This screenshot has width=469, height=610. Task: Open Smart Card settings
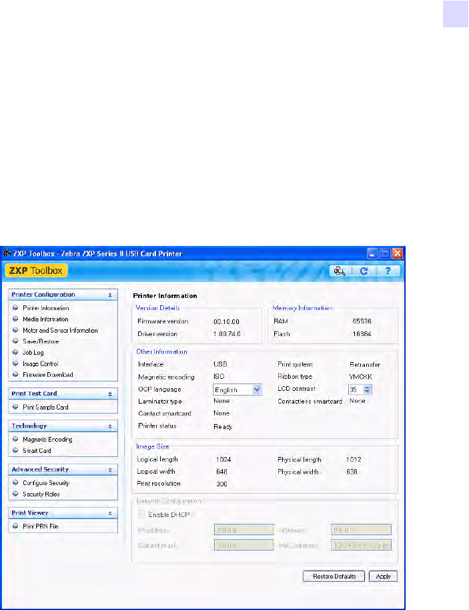tap(37, 450)
